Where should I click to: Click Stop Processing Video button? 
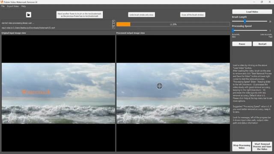tap(241, 146)
